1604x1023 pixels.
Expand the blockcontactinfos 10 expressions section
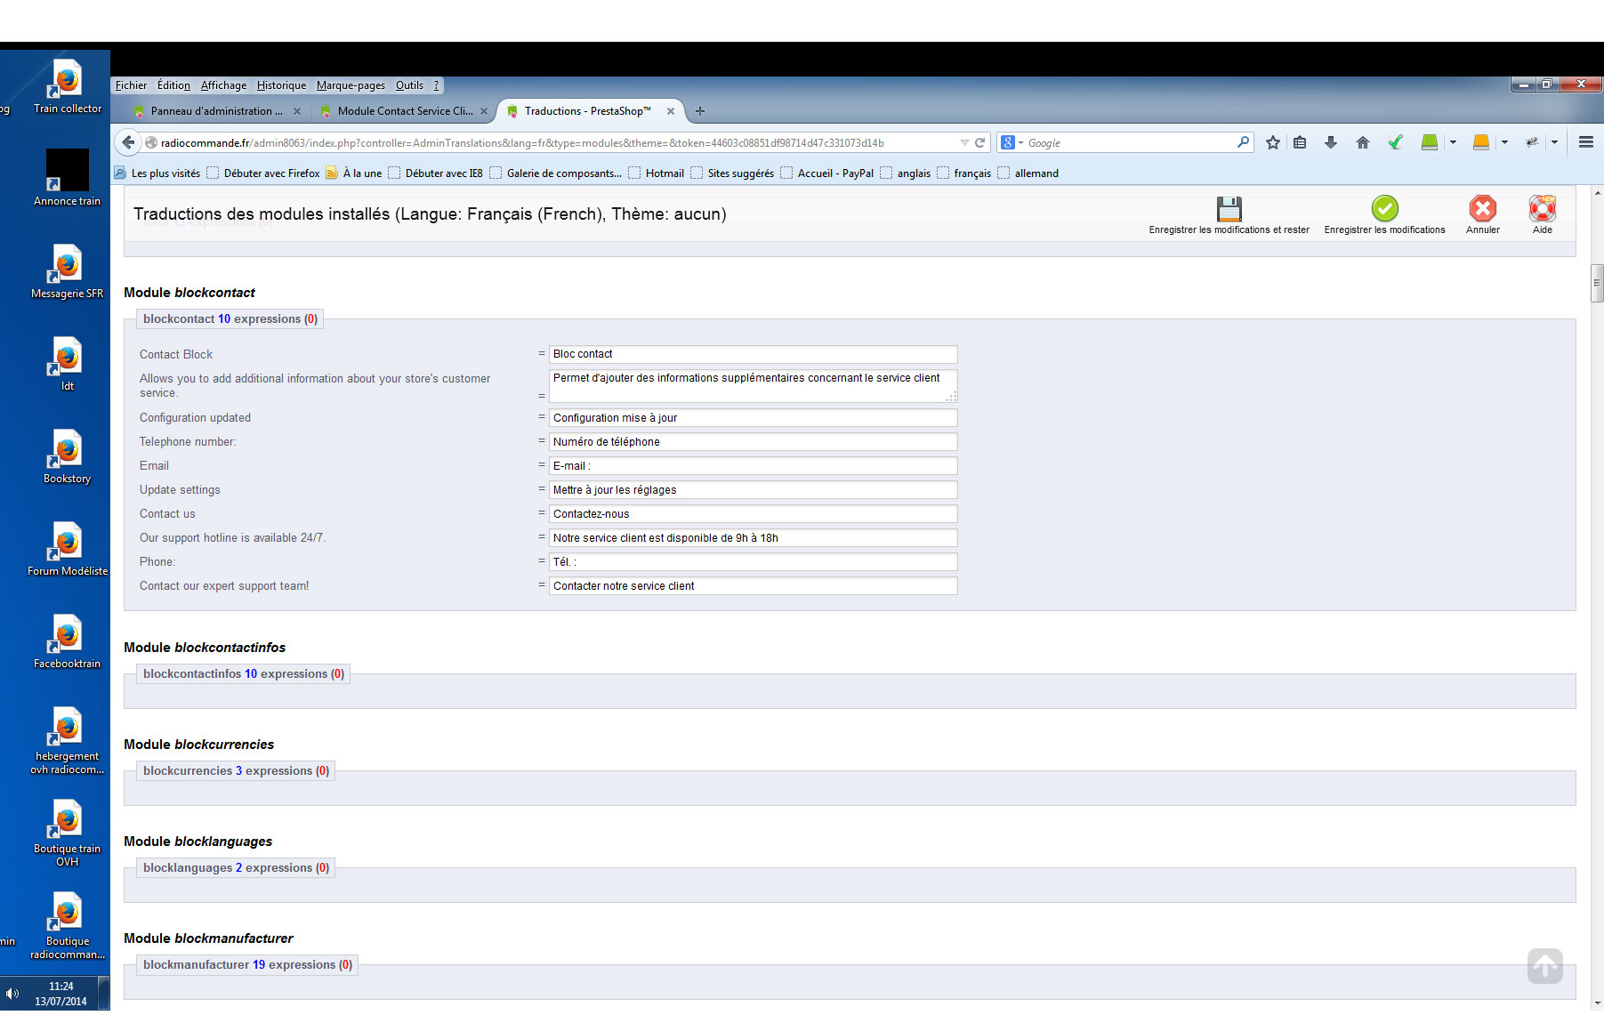click(244, 674)
